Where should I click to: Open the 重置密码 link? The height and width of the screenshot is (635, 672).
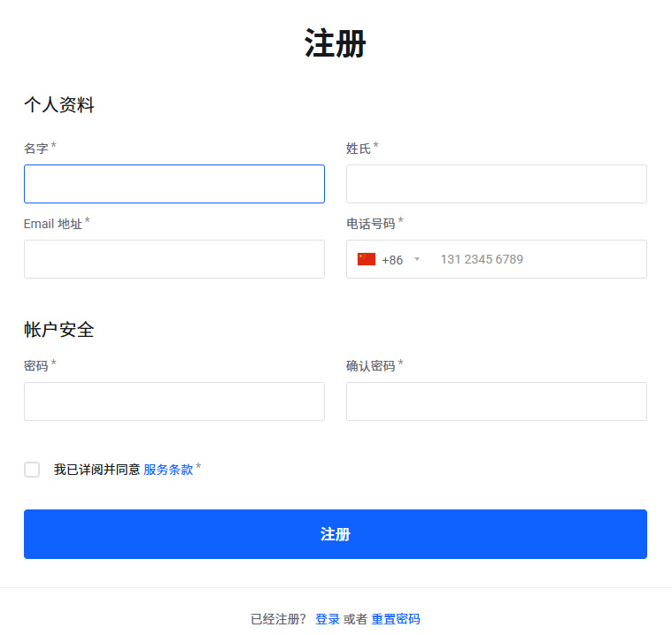(x=396, y=619)
